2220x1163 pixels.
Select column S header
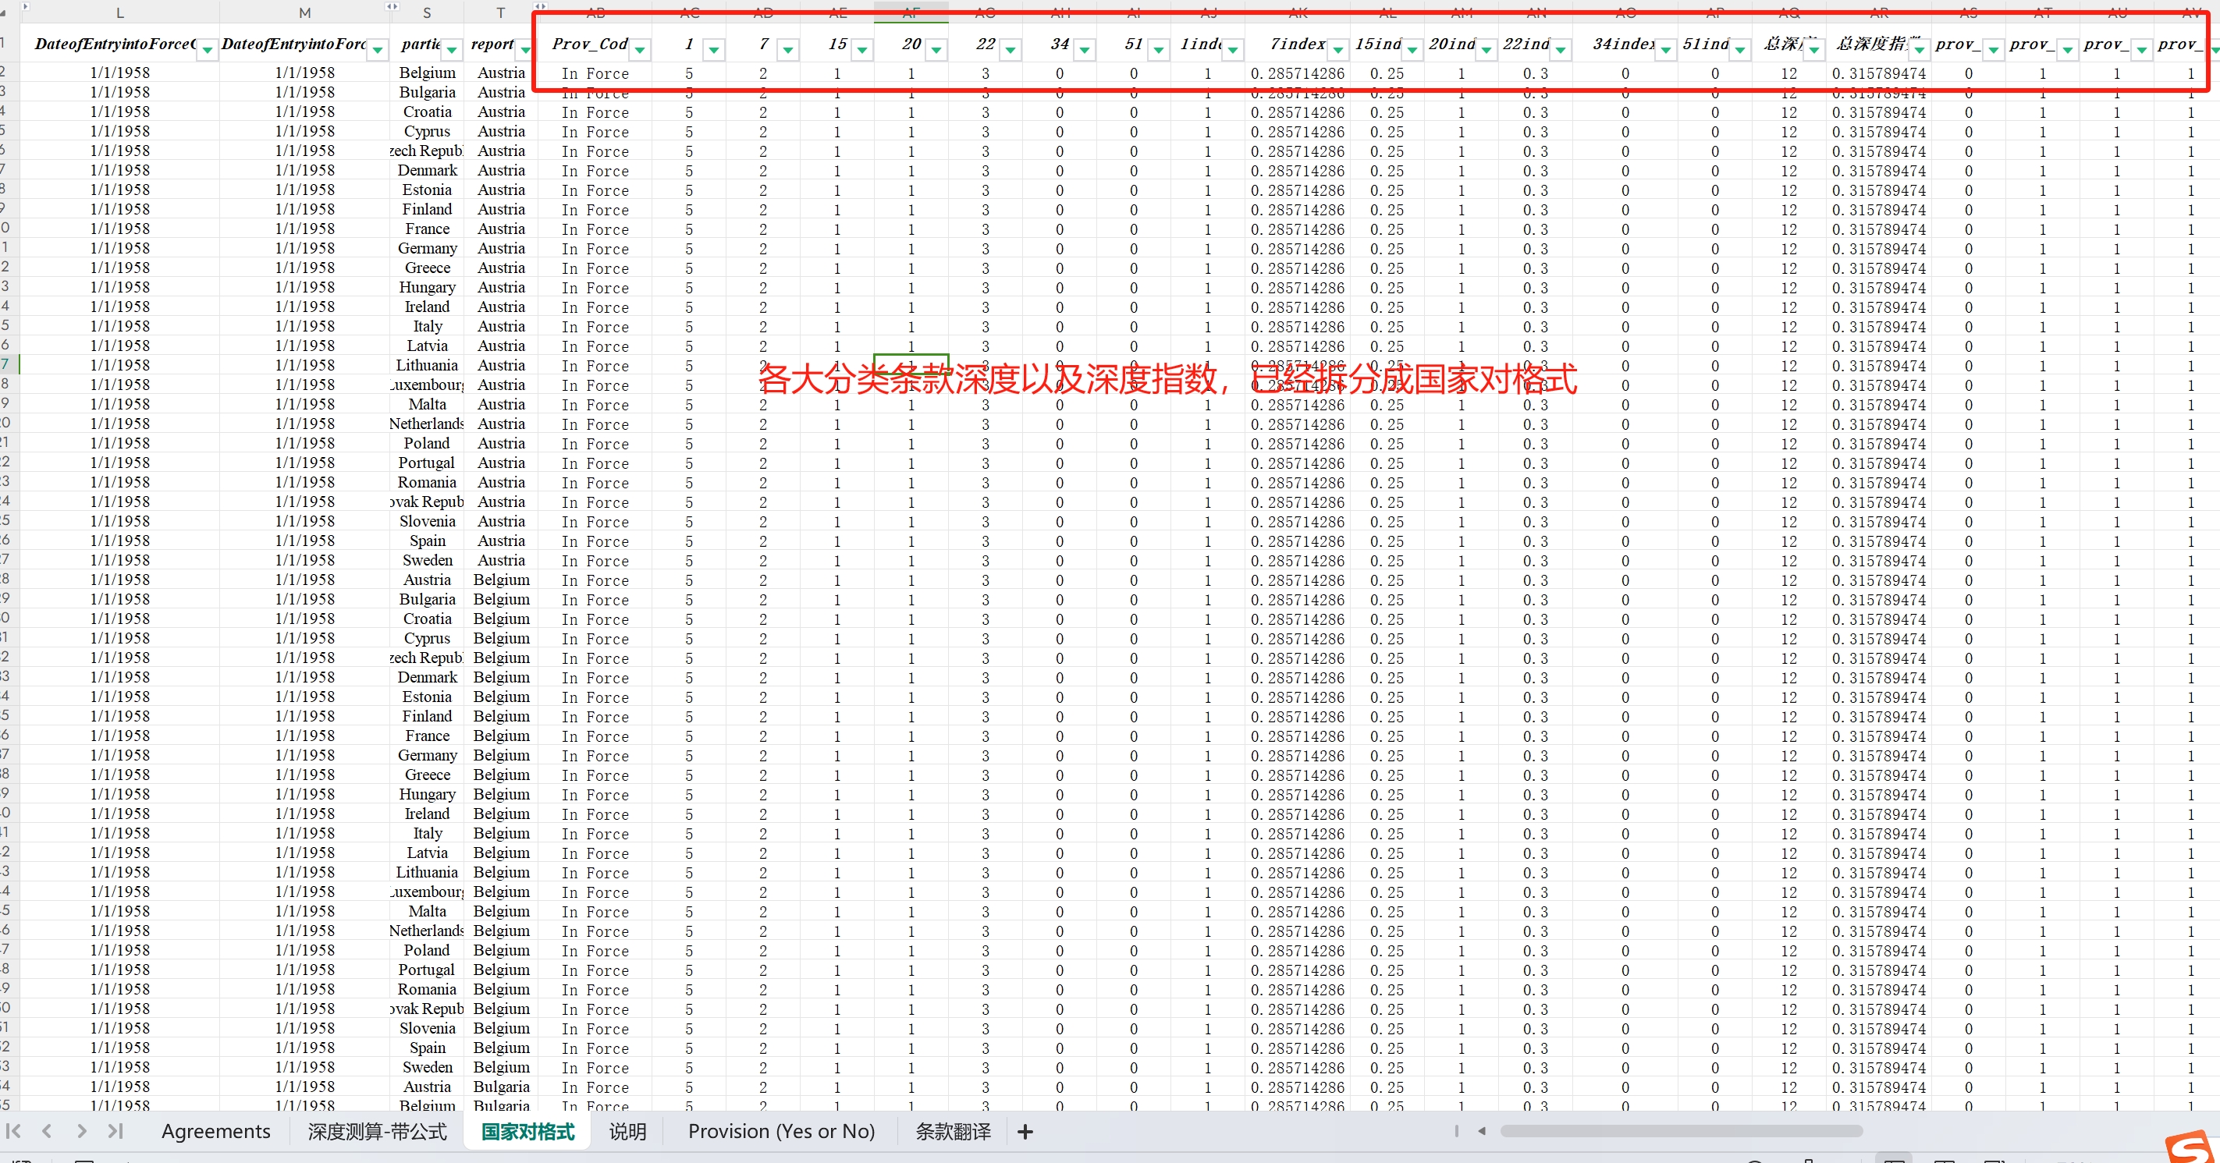pyautogui.click(x=427, y=13)
